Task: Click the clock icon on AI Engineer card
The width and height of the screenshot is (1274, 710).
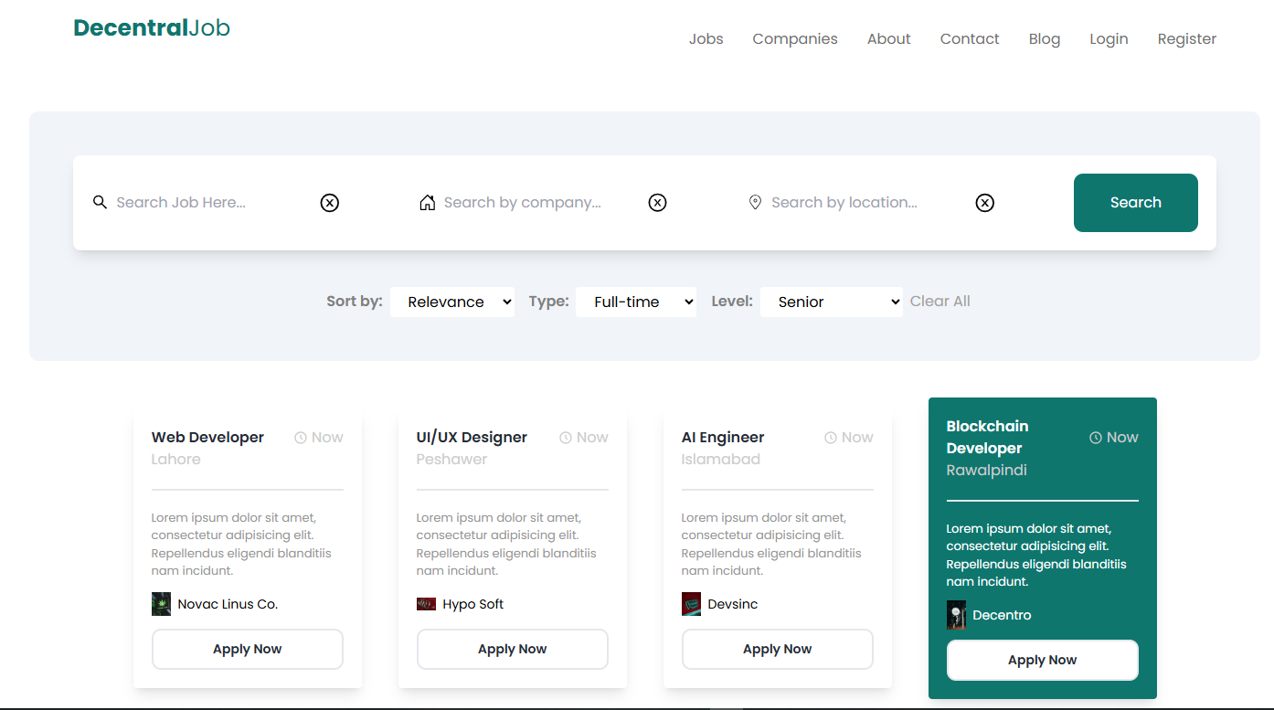Action: click(831, 438)
